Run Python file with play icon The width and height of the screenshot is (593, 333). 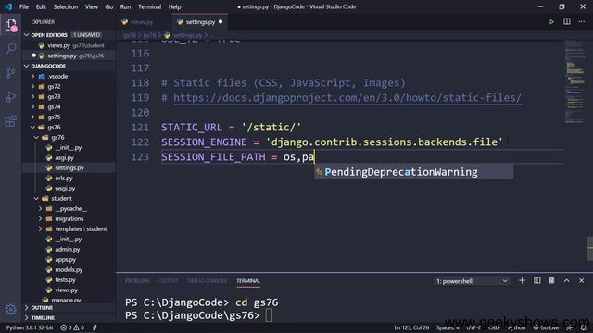coord(551,22)
